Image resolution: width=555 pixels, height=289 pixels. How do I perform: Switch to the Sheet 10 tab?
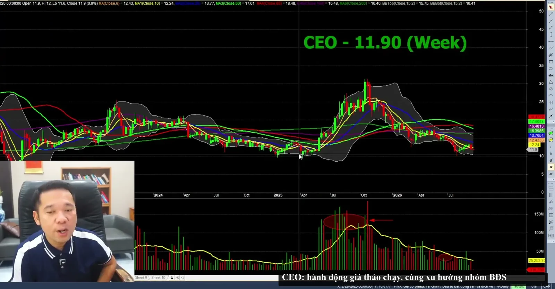tap(158, 278)
